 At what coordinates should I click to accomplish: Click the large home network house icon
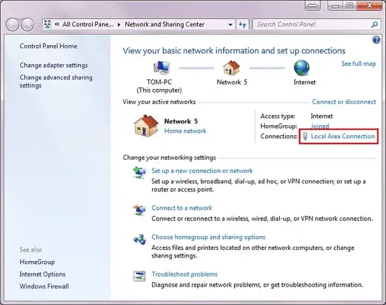coord(145,125)
